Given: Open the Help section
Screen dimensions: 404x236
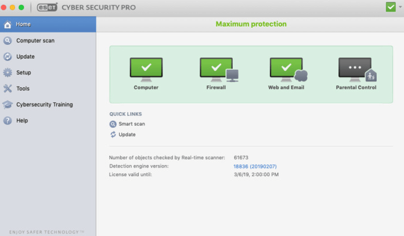Looking at the screenshot, I should [x=21, y=120].
